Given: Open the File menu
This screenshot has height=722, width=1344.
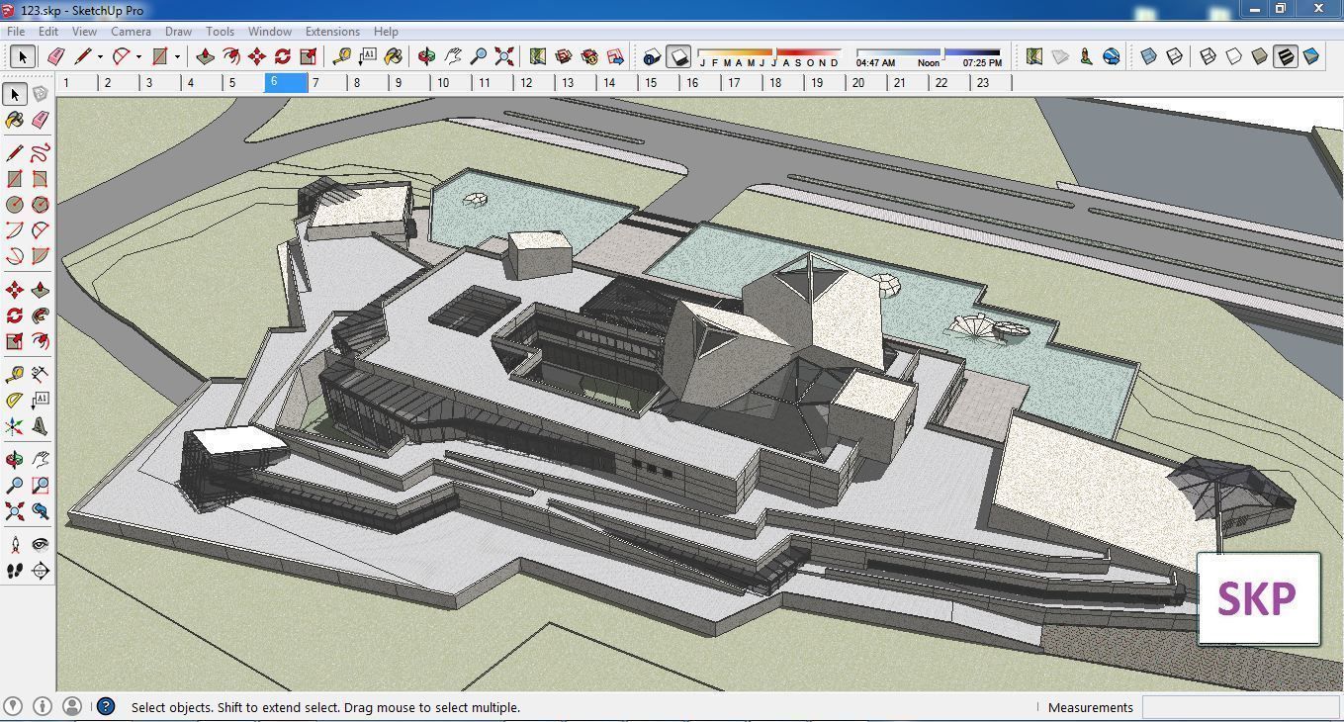Looking at the screenshot, I should 16,32.
